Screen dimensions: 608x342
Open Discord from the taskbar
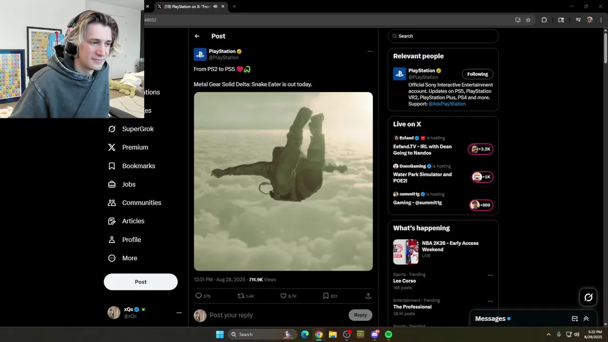click(375, 334)
